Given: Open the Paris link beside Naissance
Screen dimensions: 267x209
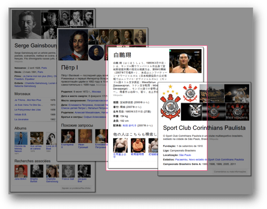Looking at the screenshot, I should tap(44, 68).
